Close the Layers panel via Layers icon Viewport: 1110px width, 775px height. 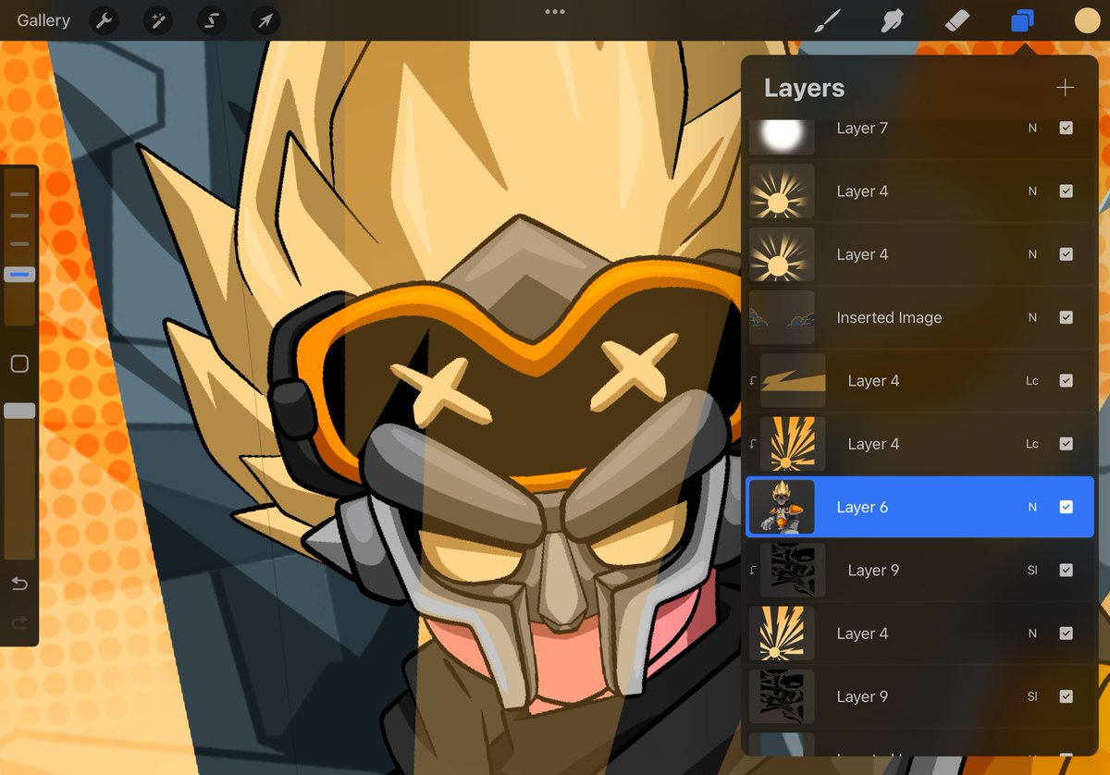click(x=1022, y=20)
